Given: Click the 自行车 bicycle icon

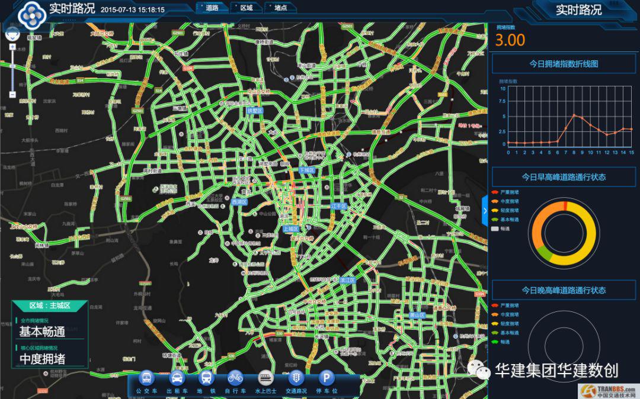Looking at the screenshot, I should coord(235,378).
